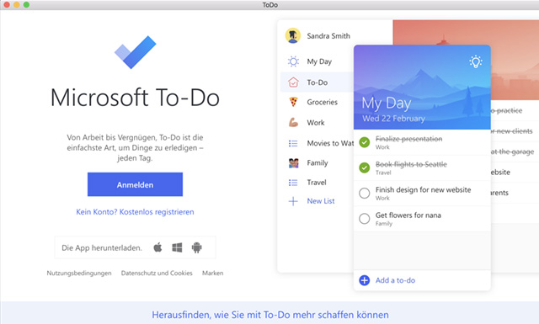Click Sandra Smith's avatar picture
Image resolution: width=539 pixels, height=324 pixels.
(x=293, y=35)
